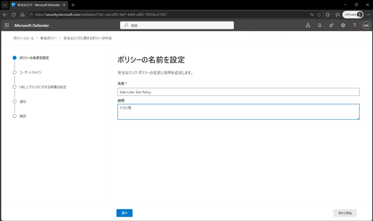
Task: Refresh the page with reload icon
Action: 13,15
